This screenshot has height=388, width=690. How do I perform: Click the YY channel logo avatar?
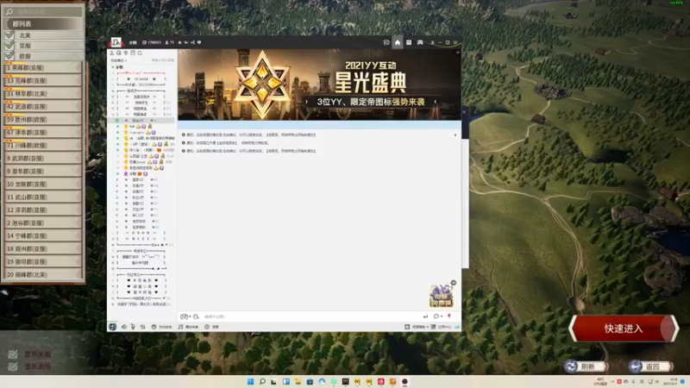(x=116, y=42)
